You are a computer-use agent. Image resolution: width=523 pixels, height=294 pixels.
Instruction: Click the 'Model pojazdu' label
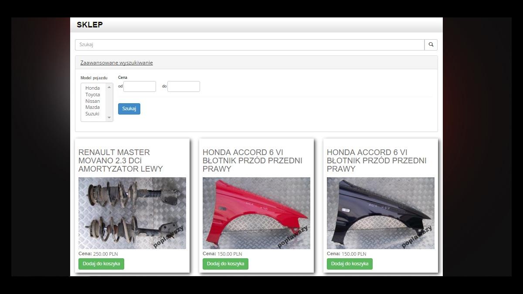94,78
